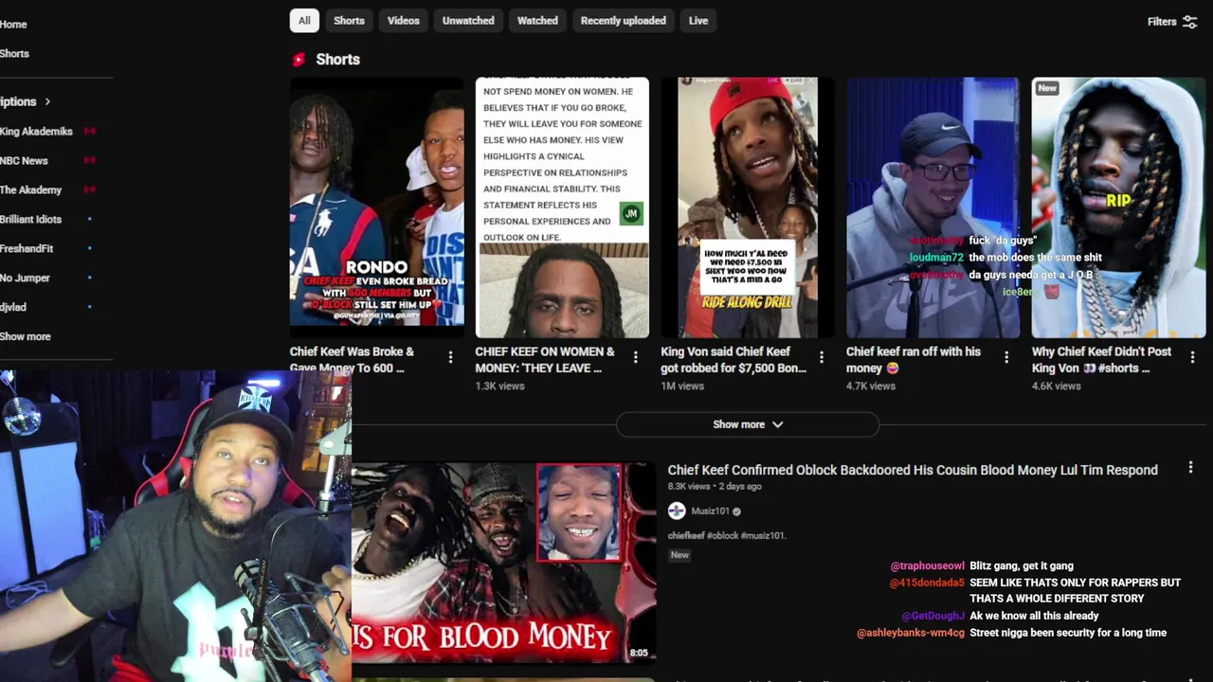Open menu for Why Chief Keef Didn't Post short
This screenshot has height=682, width=1213.
[1192, 357]
